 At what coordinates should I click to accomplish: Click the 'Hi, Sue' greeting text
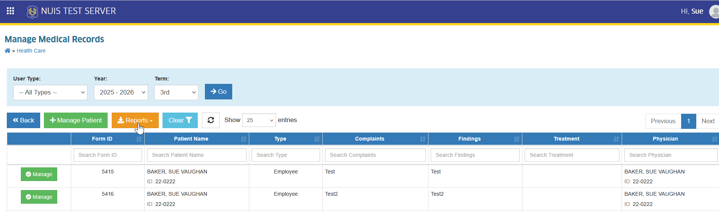[692, 11]
